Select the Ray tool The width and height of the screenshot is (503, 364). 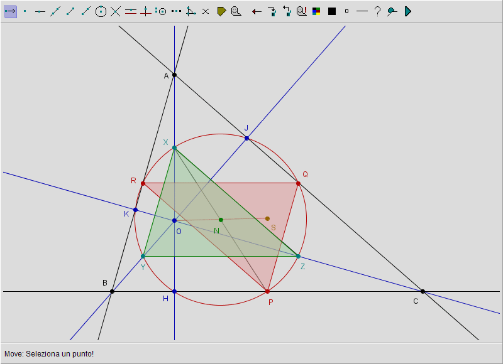click(86, 11)
